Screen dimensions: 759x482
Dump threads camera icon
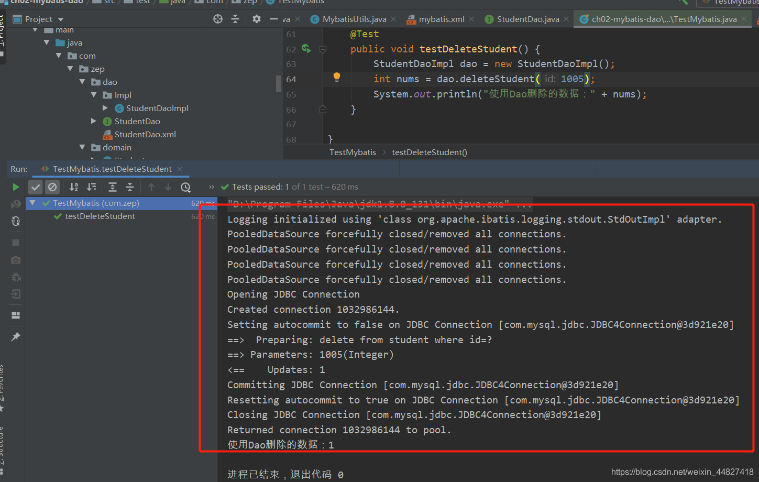pyautogui.click(x=16, y=260)
